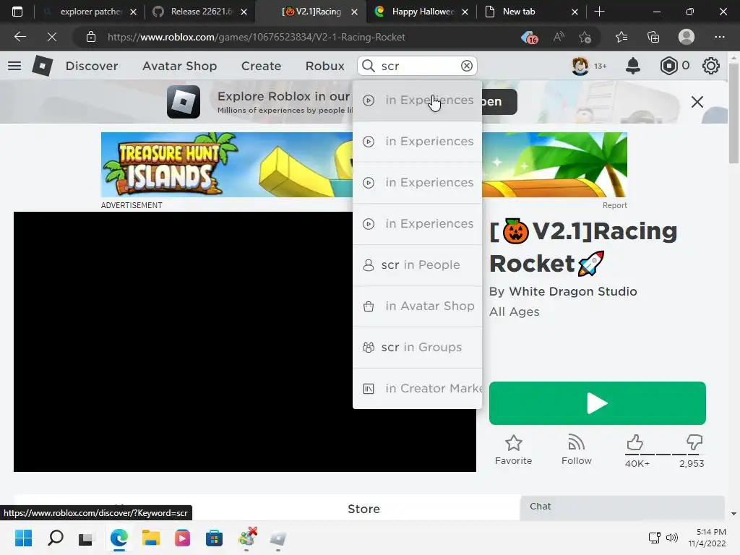Screen dimensions: 740x555
Task: Go back with the browser back arrow
Action: tap(20, 37)
